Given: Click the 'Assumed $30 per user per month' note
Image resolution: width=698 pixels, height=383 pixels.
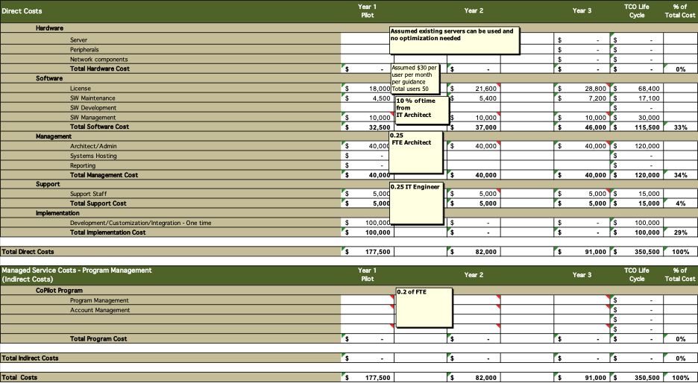Looking at the screenshot, I should pyautogui.click(x=415, y=79).
